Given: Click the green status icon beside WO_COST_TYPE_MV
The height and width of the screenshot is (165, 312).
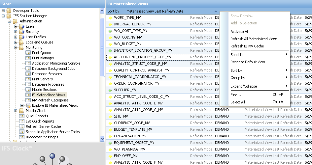Looking at the screenshot, I should tap(110, 31).
